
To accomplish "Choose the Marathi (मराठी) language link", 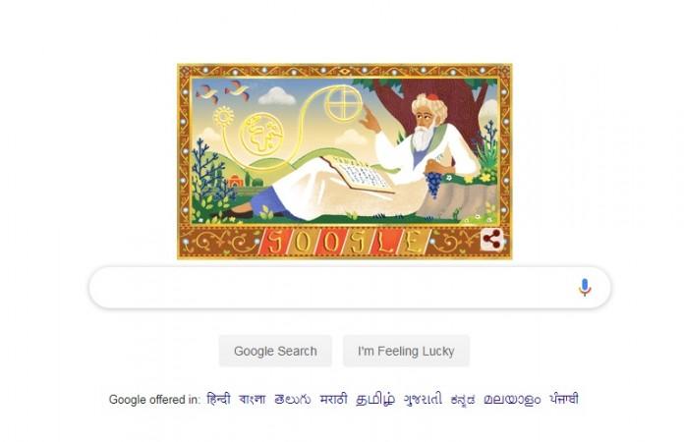I will coord(334,399).
